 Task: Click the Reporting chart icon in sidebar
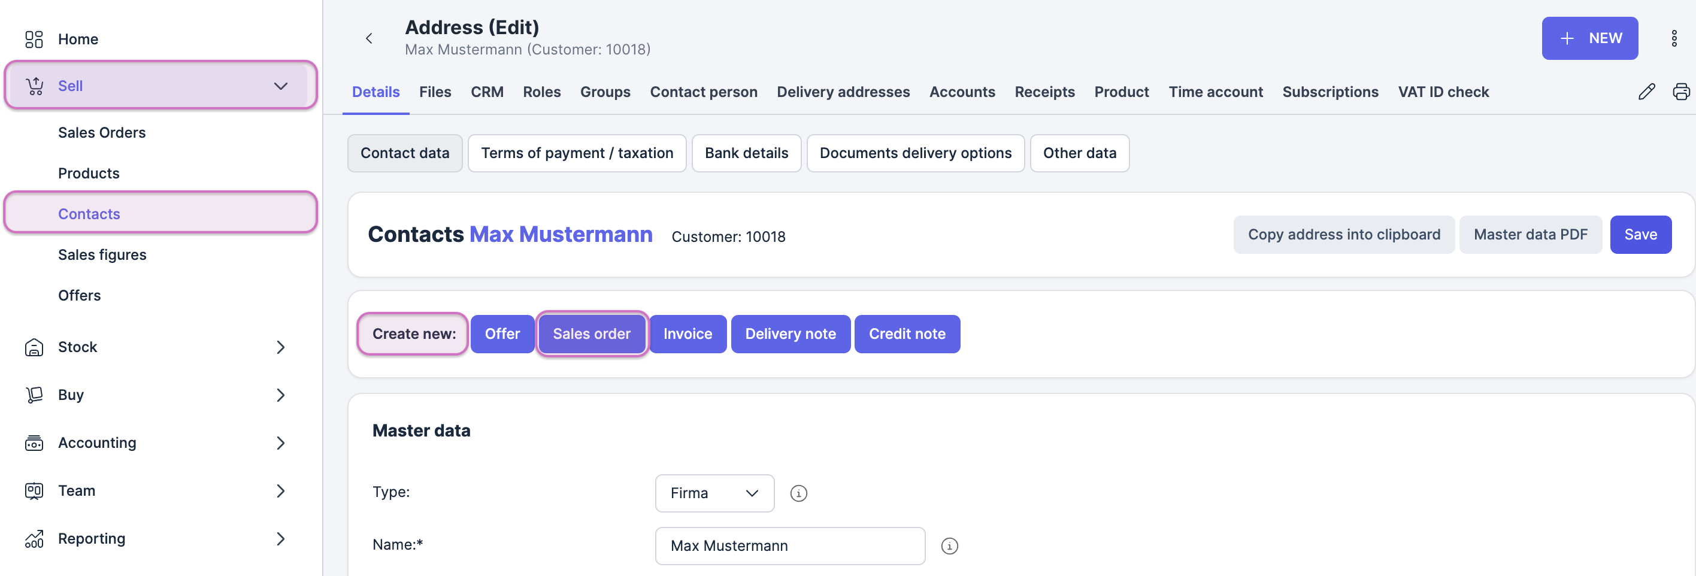pos(34,538)
